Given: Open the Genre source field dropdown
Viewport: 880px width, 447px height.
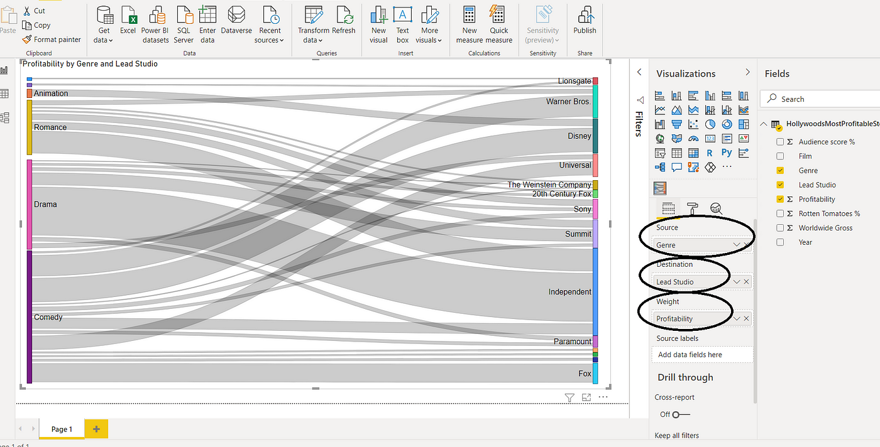Looking at the screenshot, I should click(x=736, y=245).
